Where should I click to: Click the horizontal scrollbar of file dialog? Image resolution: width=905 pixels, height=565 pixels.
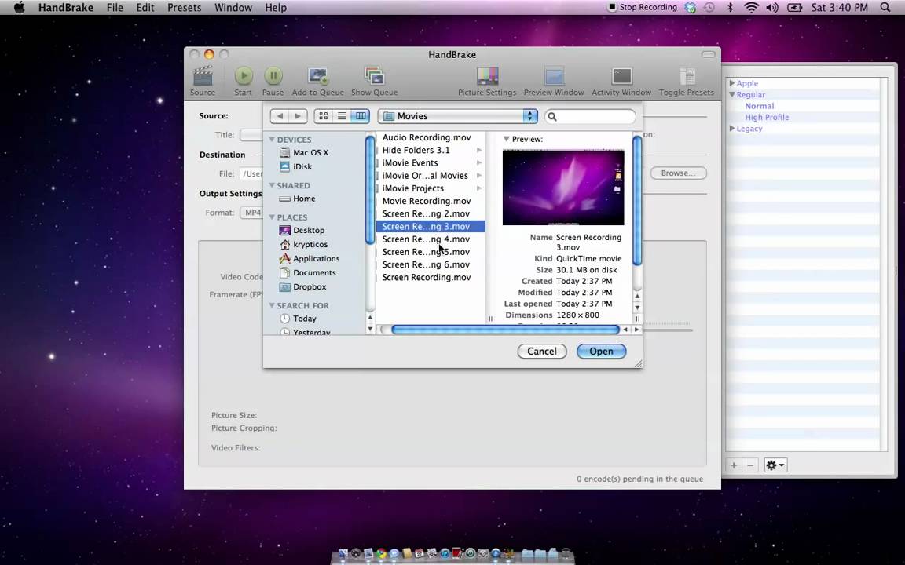click(505, 330)
